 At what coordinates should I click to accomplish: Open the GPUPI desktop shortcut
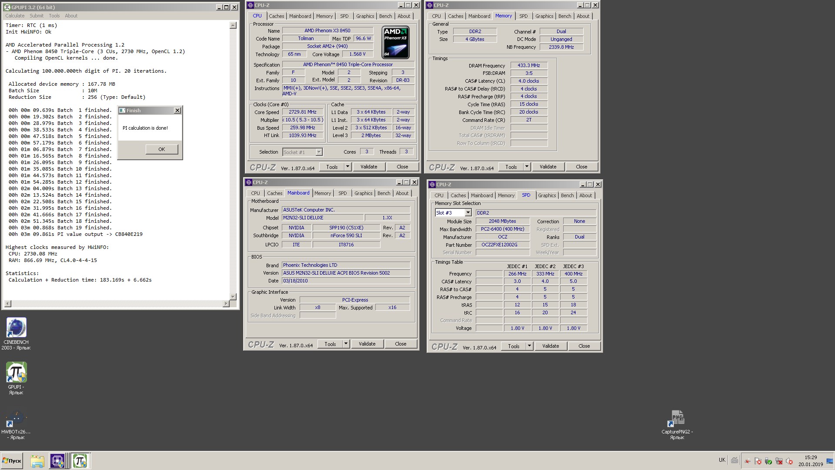(x=16, y=378)
